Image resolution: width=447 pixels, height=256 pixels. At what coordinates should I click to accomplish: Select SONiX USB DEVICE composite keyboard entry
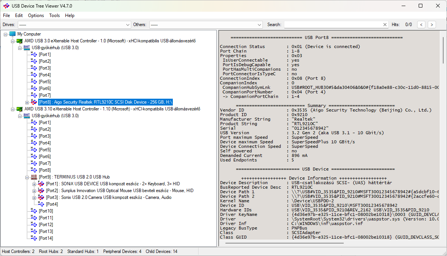[x=113, y=184]
